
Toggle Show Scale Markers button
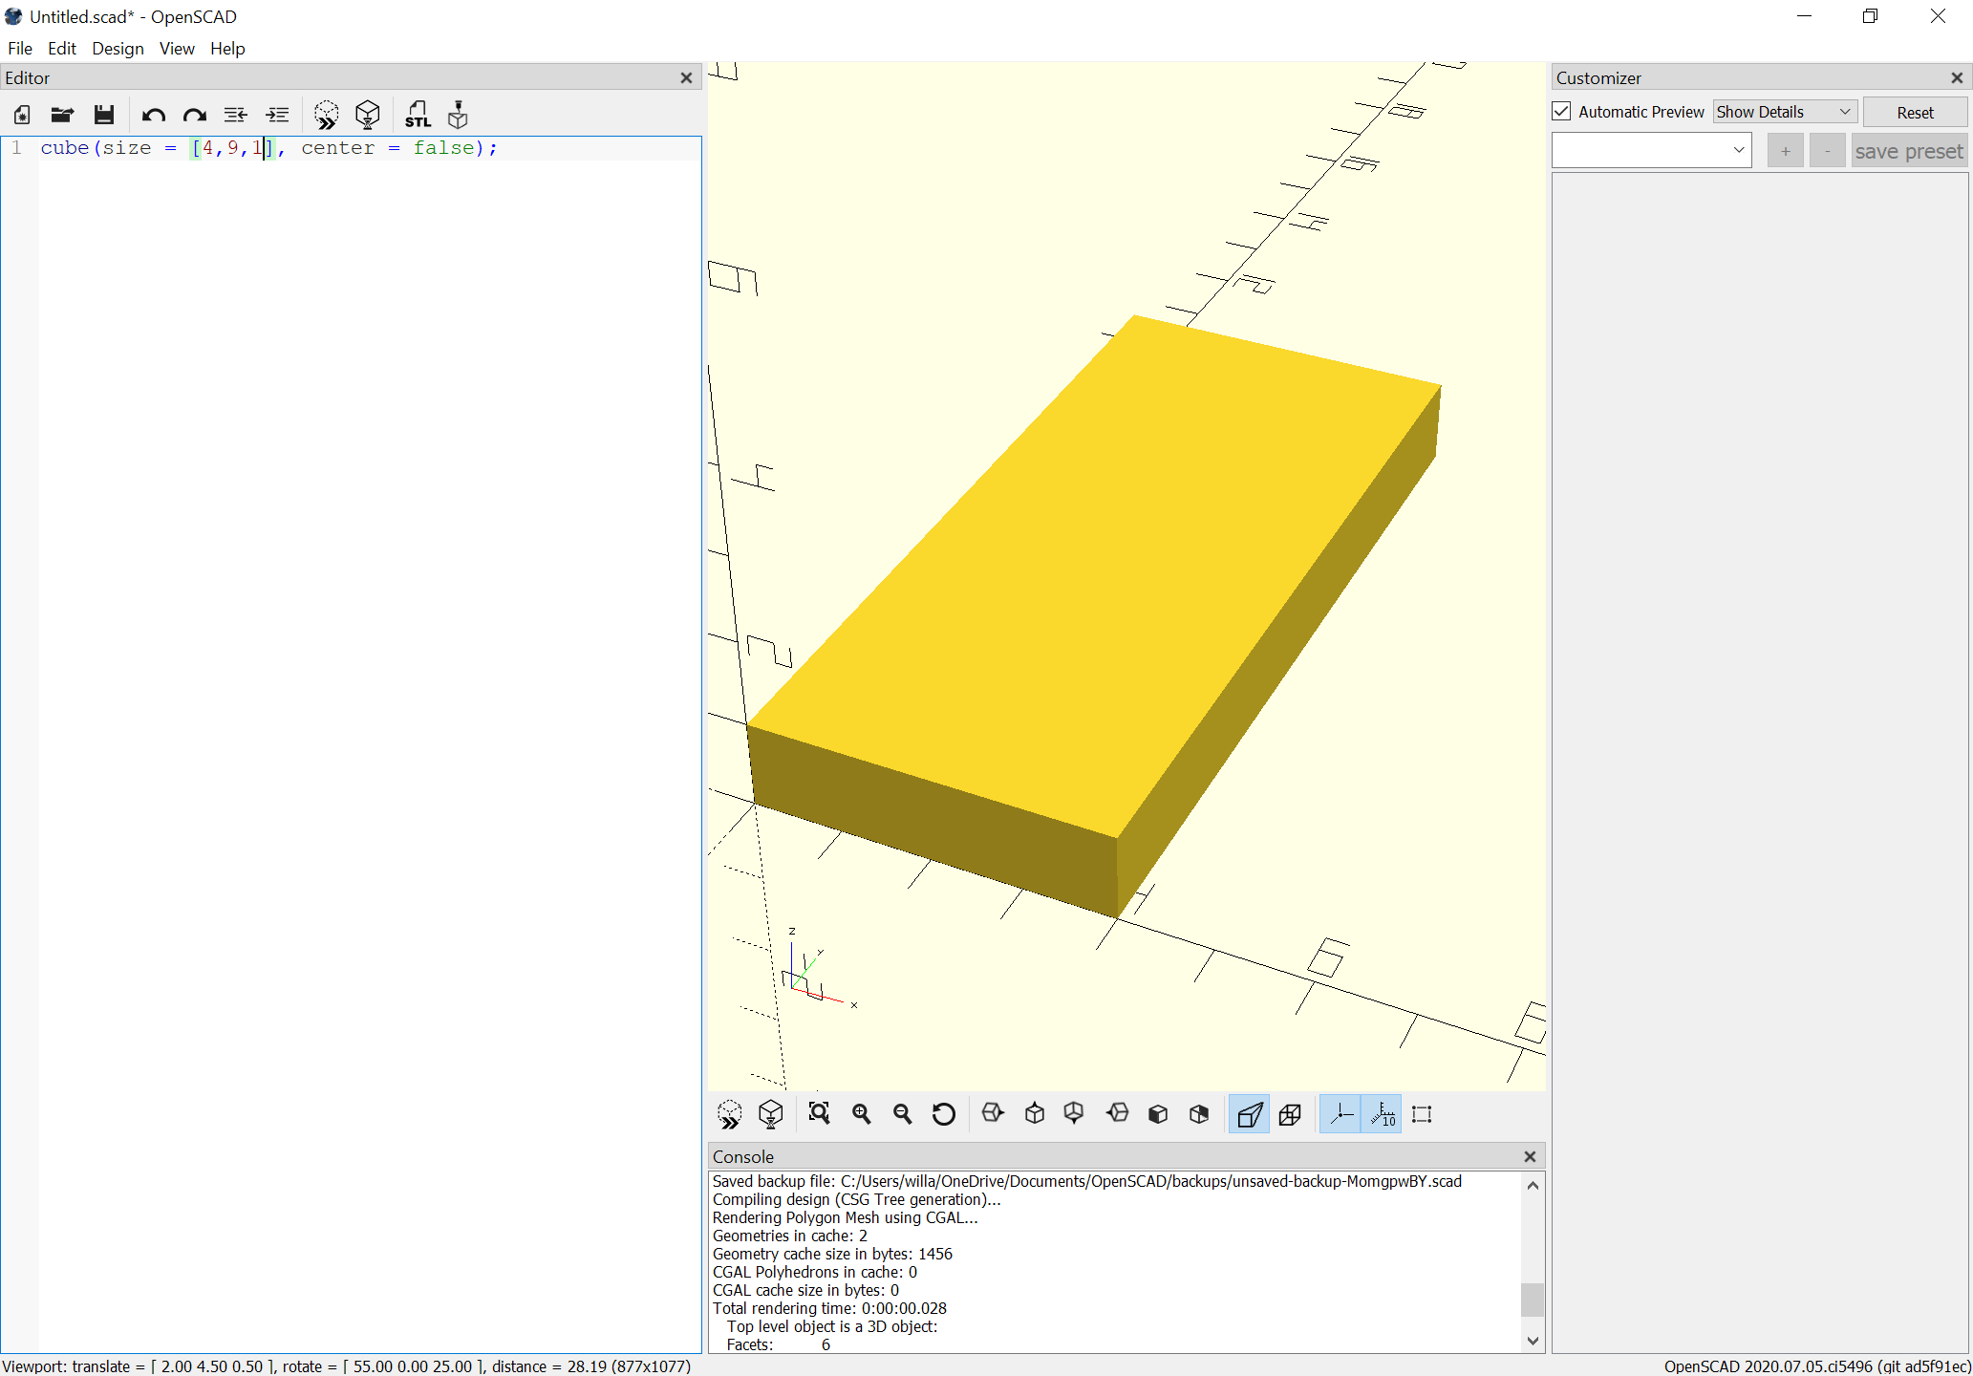tap(1382, 1113)
